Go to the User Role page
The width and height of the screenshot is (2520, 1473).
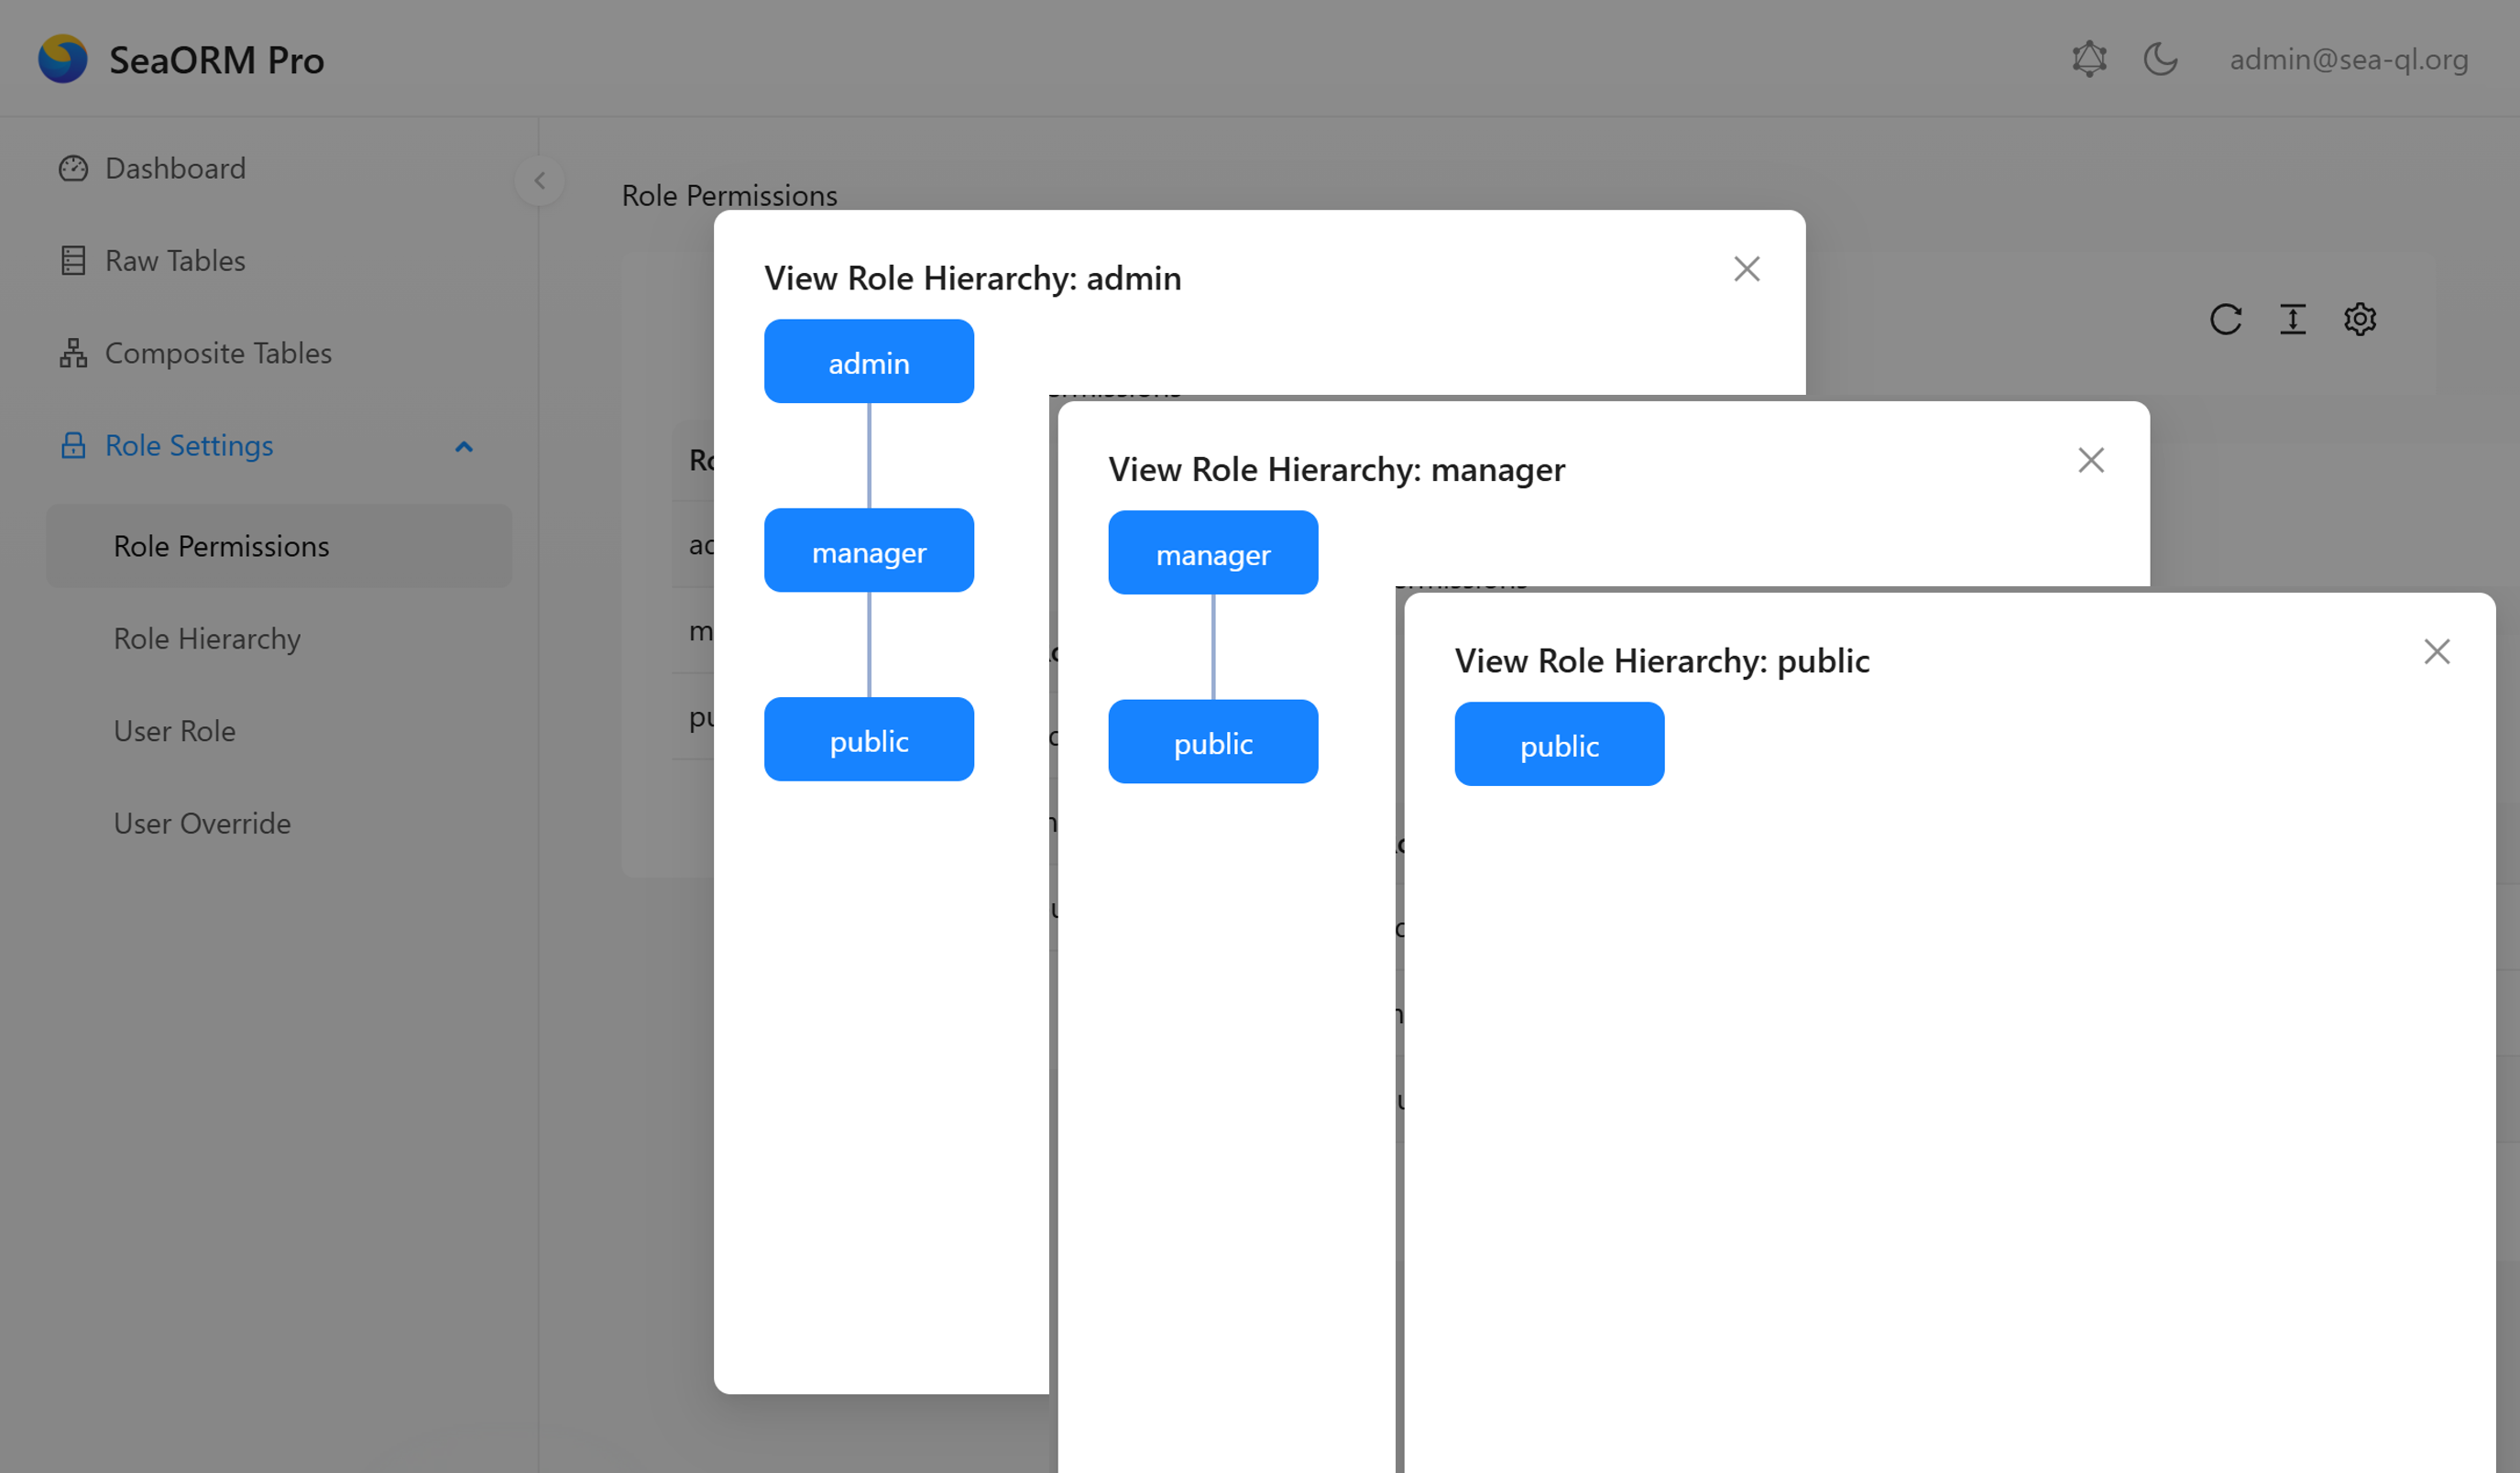(175, 730)
